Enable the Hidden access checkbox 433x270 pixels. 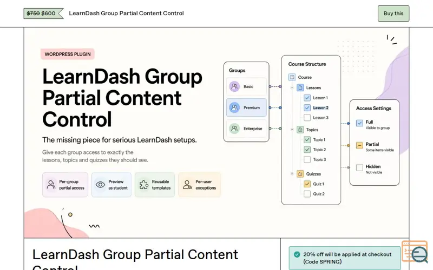pyautogui.click(x=359, y=167)
